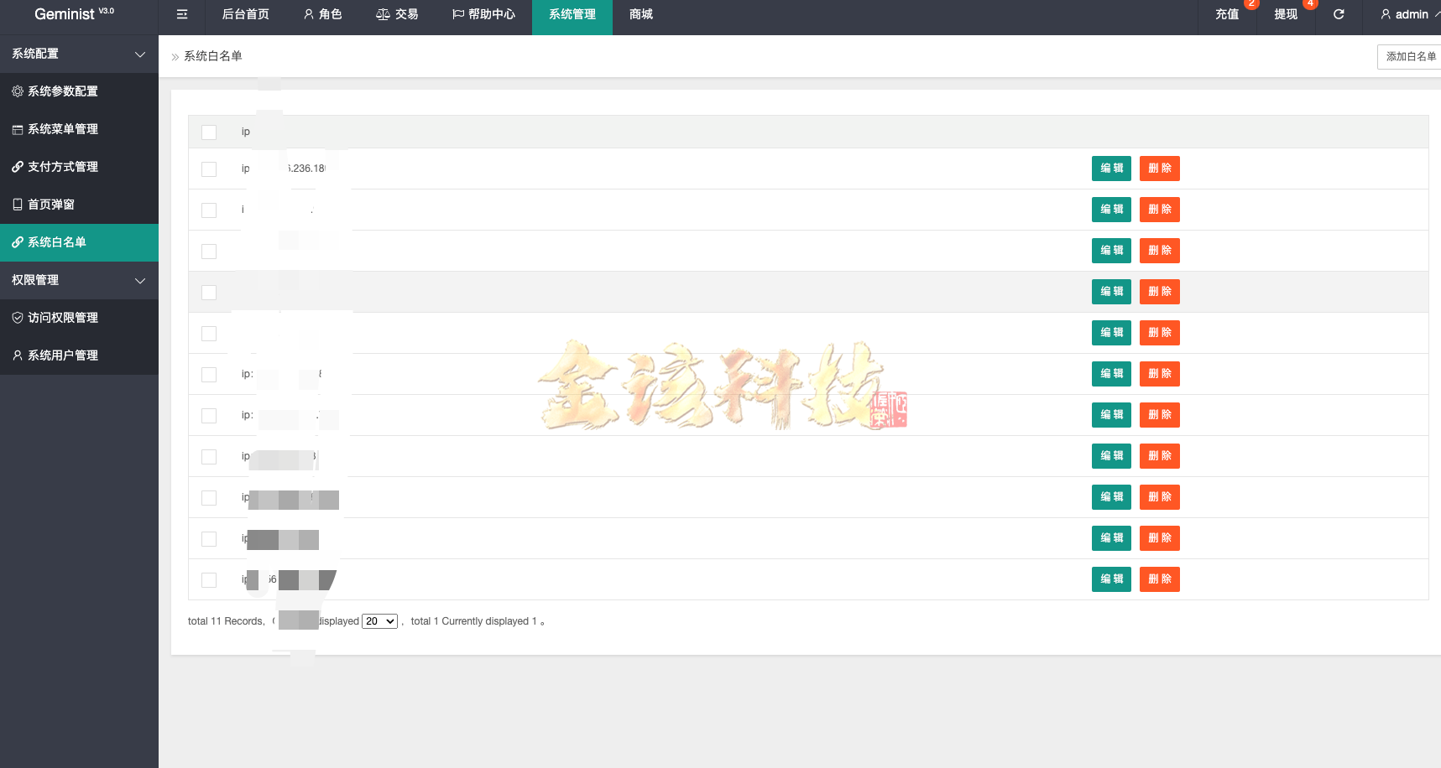Screen dimensions: 1441x768
Task: Select the 系统菜单管理 sidebar icon
Action: pyautogui.click(x=18, y=129)
